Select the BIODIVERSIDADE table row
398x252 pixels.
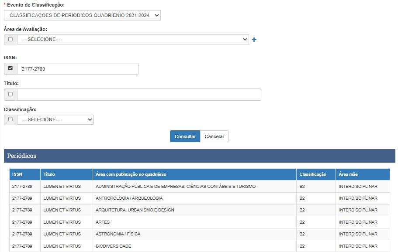[x=114, y=246]
